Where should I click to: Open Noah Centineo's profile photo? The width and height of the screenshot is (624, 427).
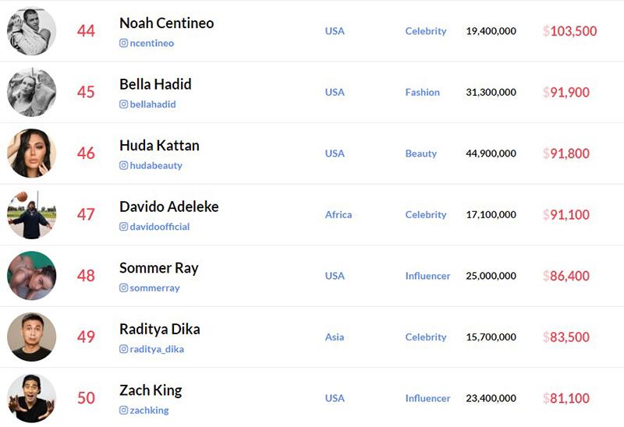[32, 31]
